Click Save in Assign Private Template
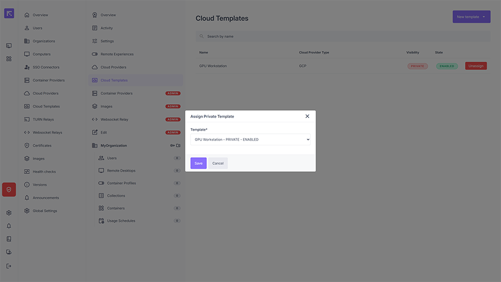 point(198,163)
